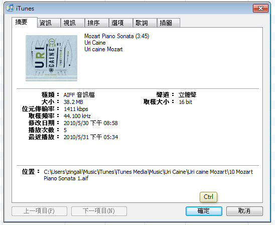Click the file location path text
The image size is (275, 225).
pyautogui.click(x=148, y=175)
